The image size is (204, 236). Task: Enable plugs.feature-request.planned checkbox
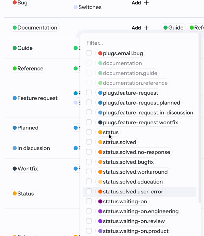click(x=89, y=103)
